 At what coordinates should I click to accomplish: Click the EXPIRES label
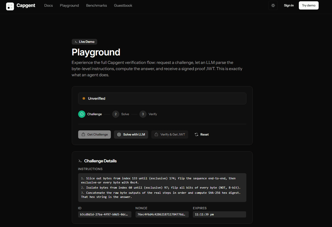pyautogui.click(x=200, y=208)
